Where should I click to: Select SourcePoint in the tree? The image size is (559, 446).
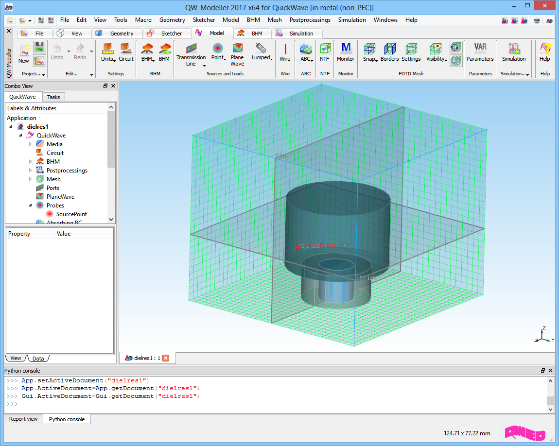(x=71, y=214)
